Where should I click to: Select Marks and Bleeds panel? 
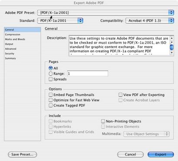point(15,39)
